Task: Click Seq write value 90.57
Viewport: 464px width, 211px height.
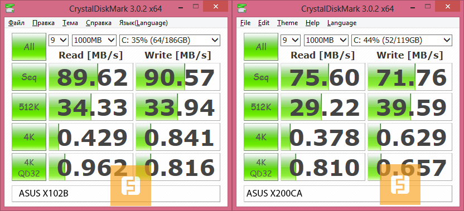Action: click(x=178, y=77)
